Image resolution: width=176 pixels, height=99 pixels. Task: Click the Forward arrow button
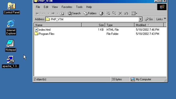53,13
